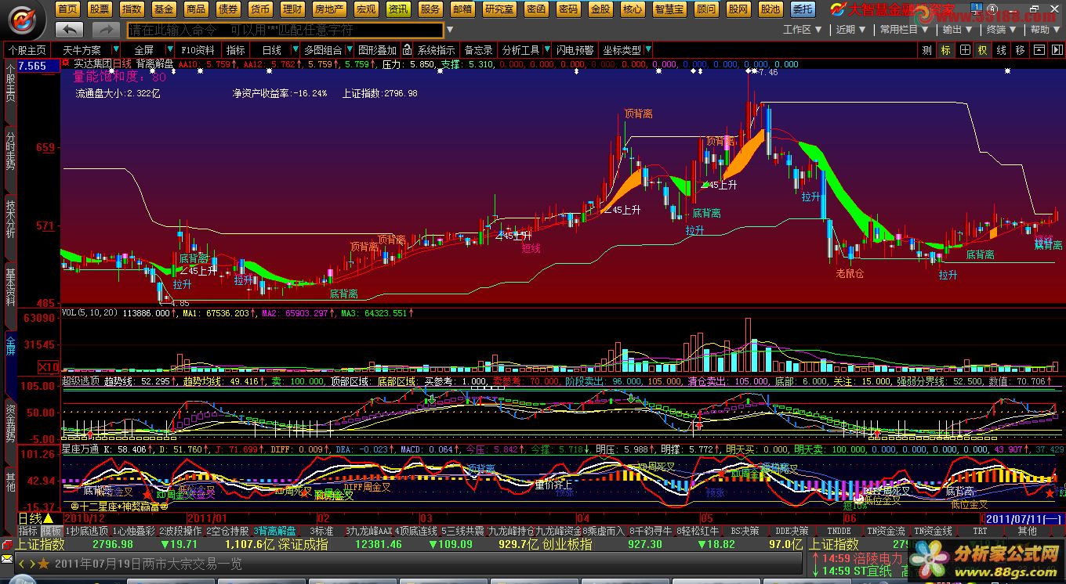This screenshot has width=1066, height=584.
Task: Expand the 近期 recent menu
Action: [x=850, y=30]
